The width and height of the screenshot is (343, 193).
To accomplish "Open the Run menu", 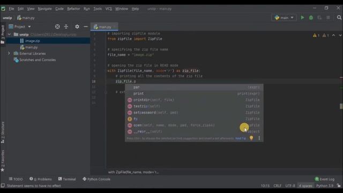I will point(87,9).
